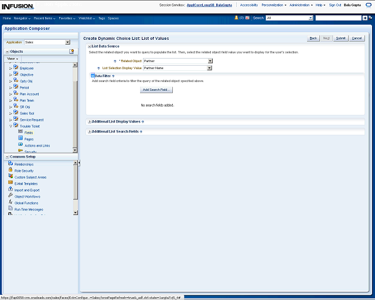Click the Add Search Field button
This screenshot has width=375, height=300.
click(156, 90)
